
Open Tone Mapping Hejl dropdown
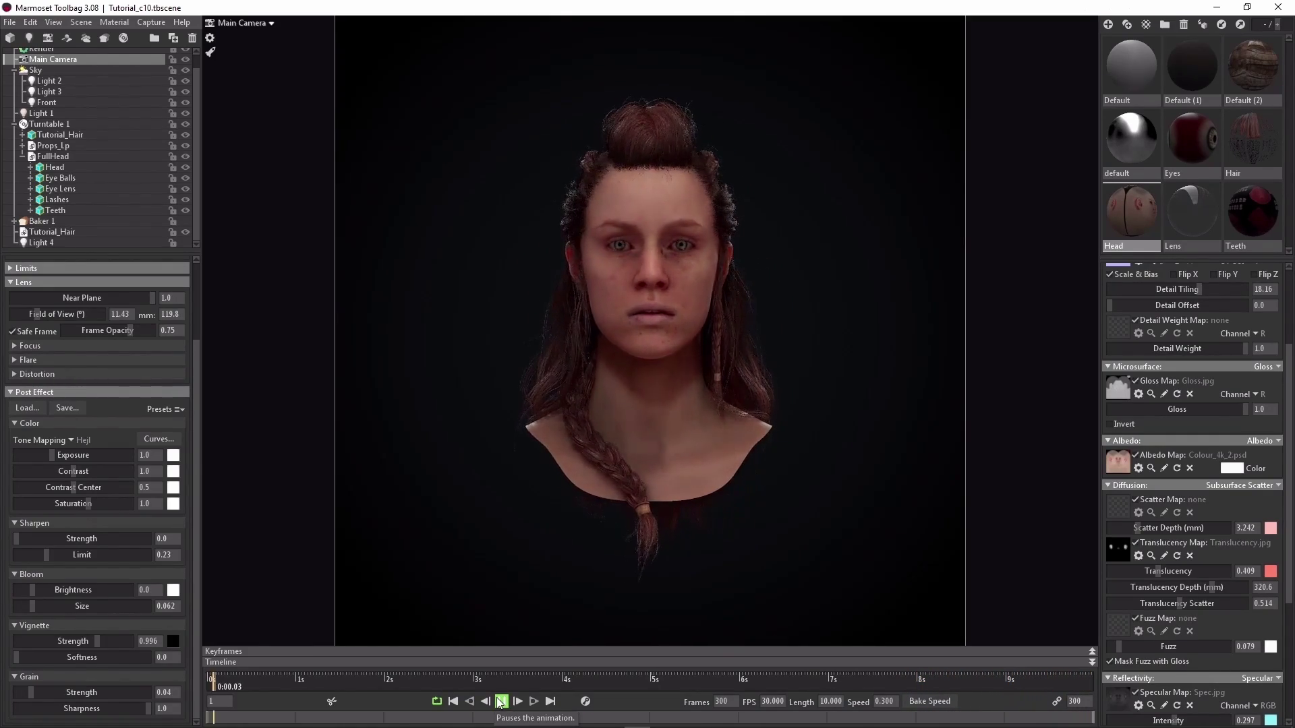tap(51, 440)
